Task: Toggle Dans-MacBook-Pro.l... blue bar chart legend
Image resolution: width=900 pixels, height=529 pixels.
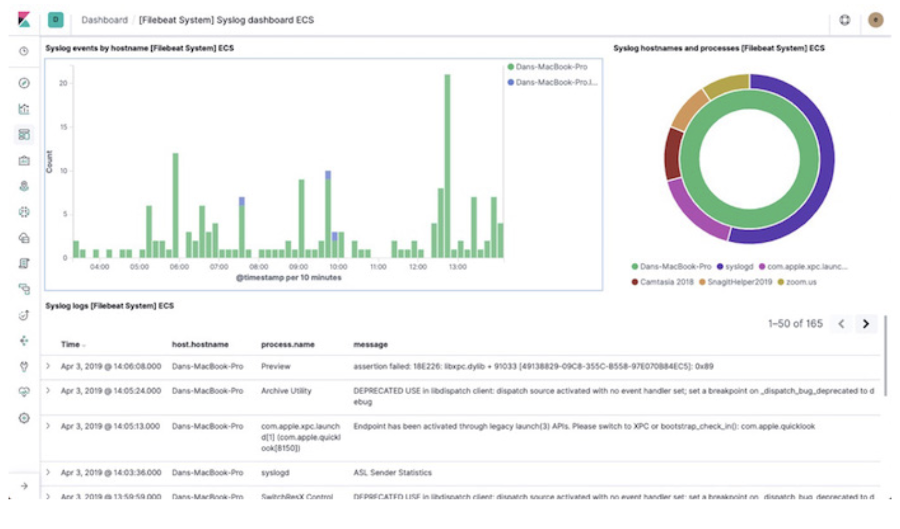Action: [x=552, y=82]
